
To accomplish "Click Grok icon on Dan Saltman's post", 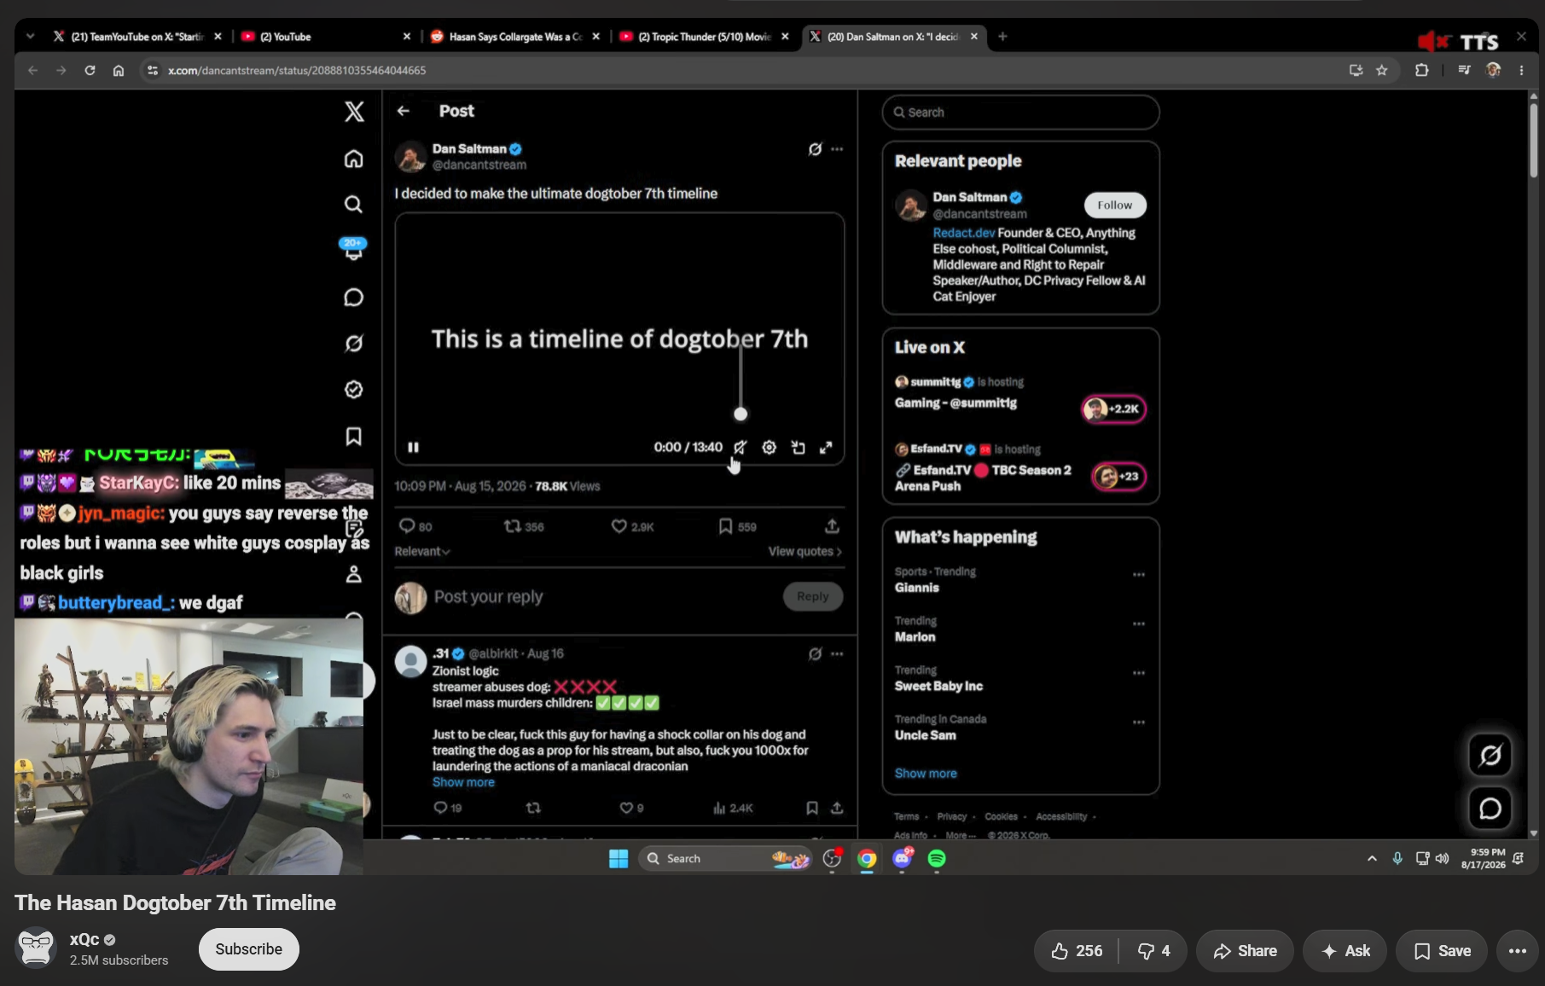I will [x=815, y=149].
